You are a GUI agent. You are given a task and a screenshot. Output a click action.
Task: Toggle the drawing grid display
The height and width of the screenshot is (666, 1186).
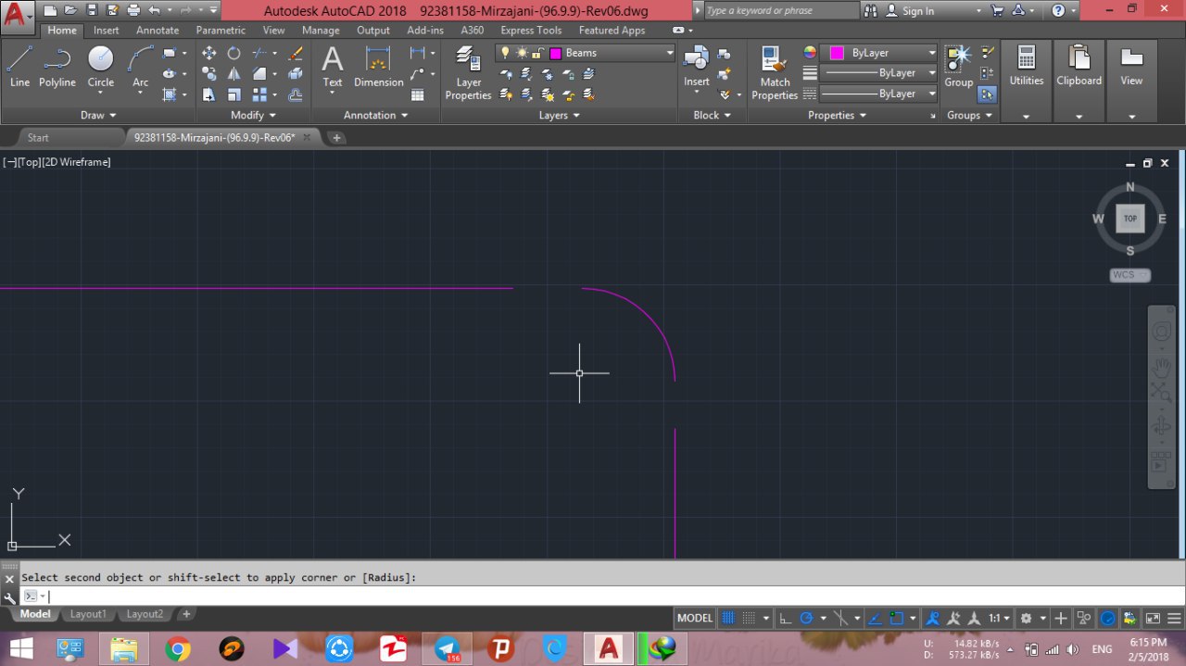728,618
